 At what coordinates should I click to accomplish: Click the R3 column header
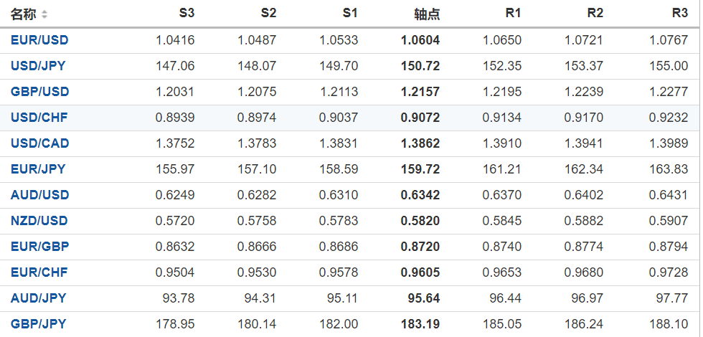tap(680, 14)
